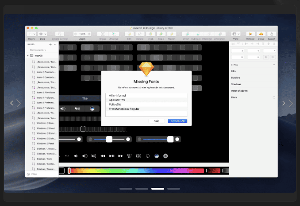Click the red handle of the hue slider
Screen dimensions: 300x206
click(69, 171)
